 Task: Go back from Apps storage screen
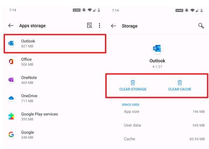(x=11, y=25)
